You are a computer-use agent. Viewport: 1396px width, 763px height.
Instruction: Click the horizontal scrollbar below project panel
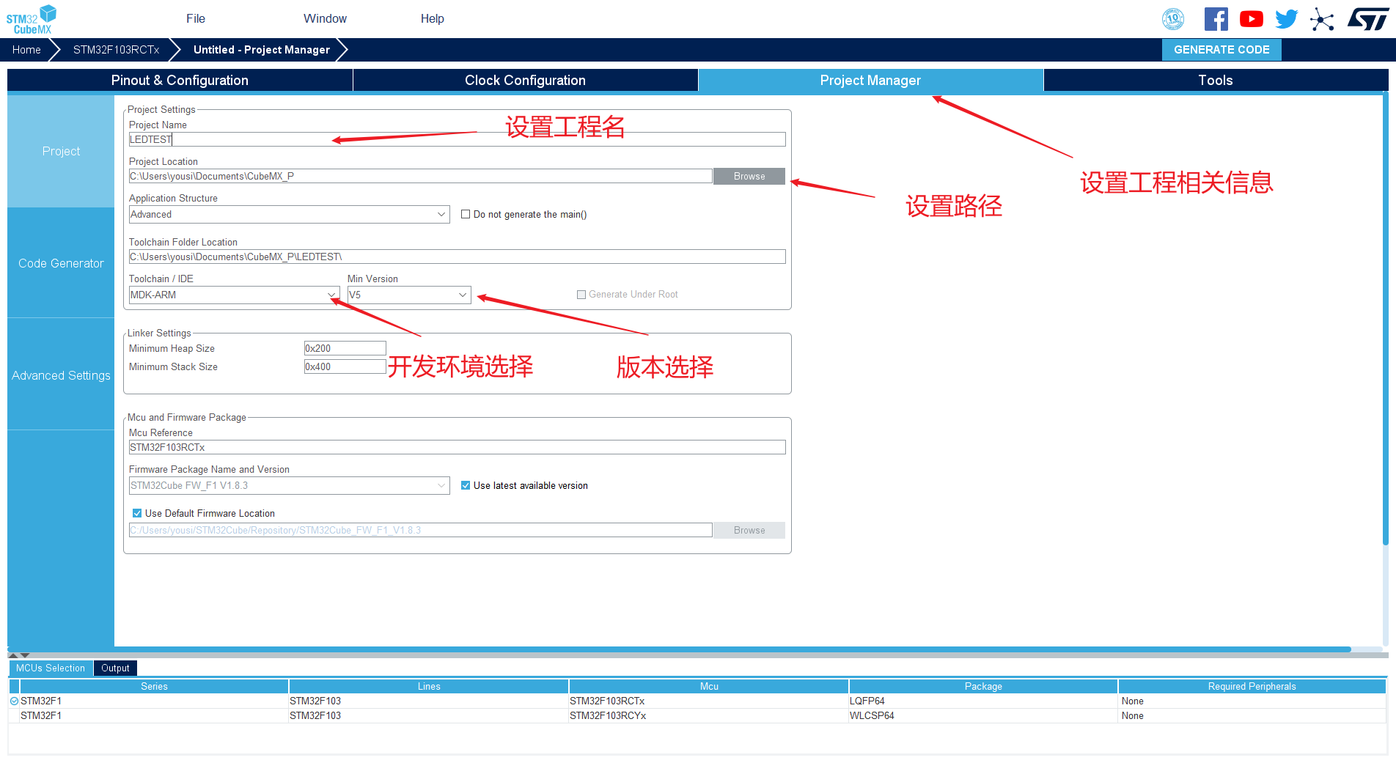click(x=679, y=649)
